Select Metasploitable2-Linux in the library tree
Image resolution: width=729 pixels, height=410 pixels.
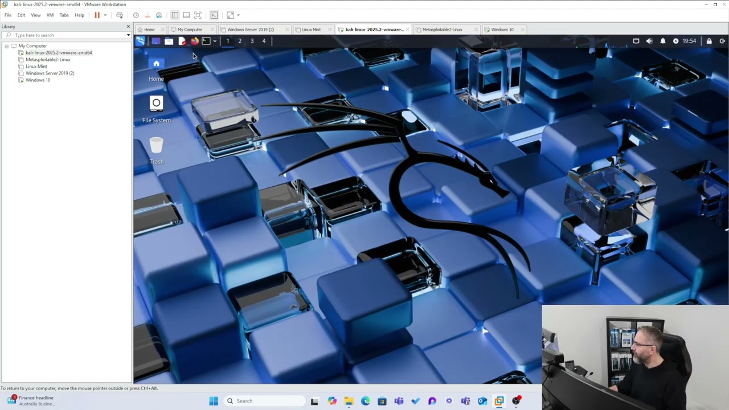pos(48,59)
